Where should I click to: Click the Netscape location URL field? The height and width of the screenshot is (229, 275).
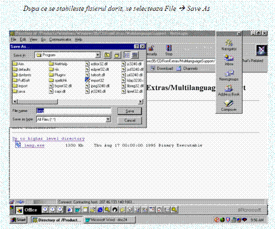181,61
